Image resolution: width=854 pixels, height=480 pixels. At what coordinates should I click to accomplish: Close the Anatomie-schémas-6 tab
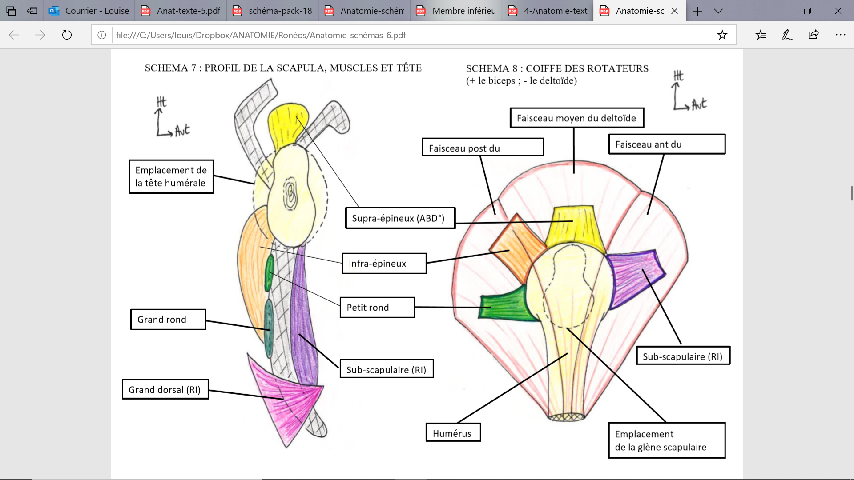674,11
